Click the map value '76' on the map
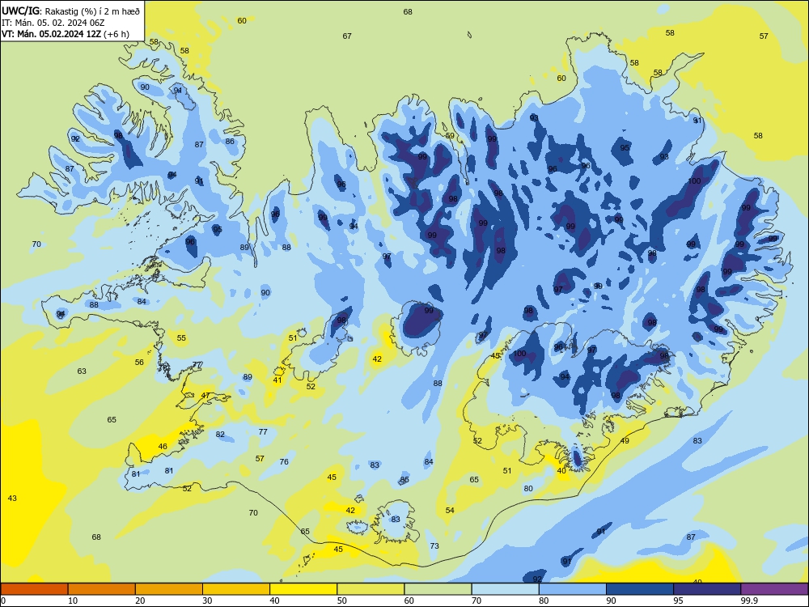 point(284,462)
